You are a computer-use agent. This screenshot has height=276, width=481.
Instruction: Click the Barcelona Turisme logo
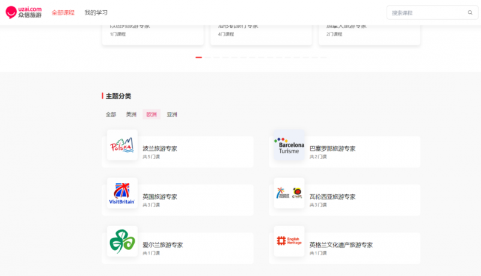pyautogui.click(x=289, y=146)
